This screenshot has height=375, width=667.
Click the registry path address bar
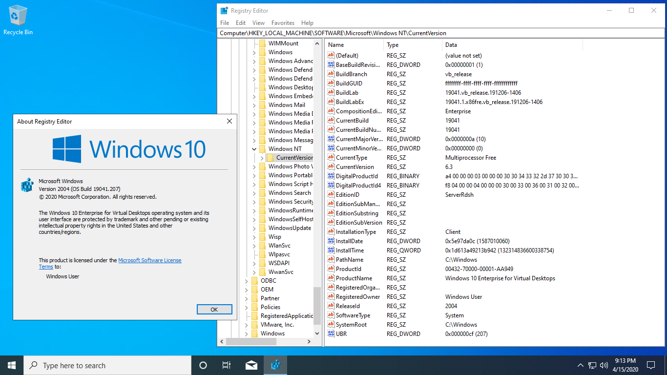click(x=441, y=33)
